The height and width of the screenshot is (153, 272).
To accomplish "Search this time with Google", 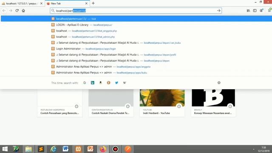I will pos(85,83).
